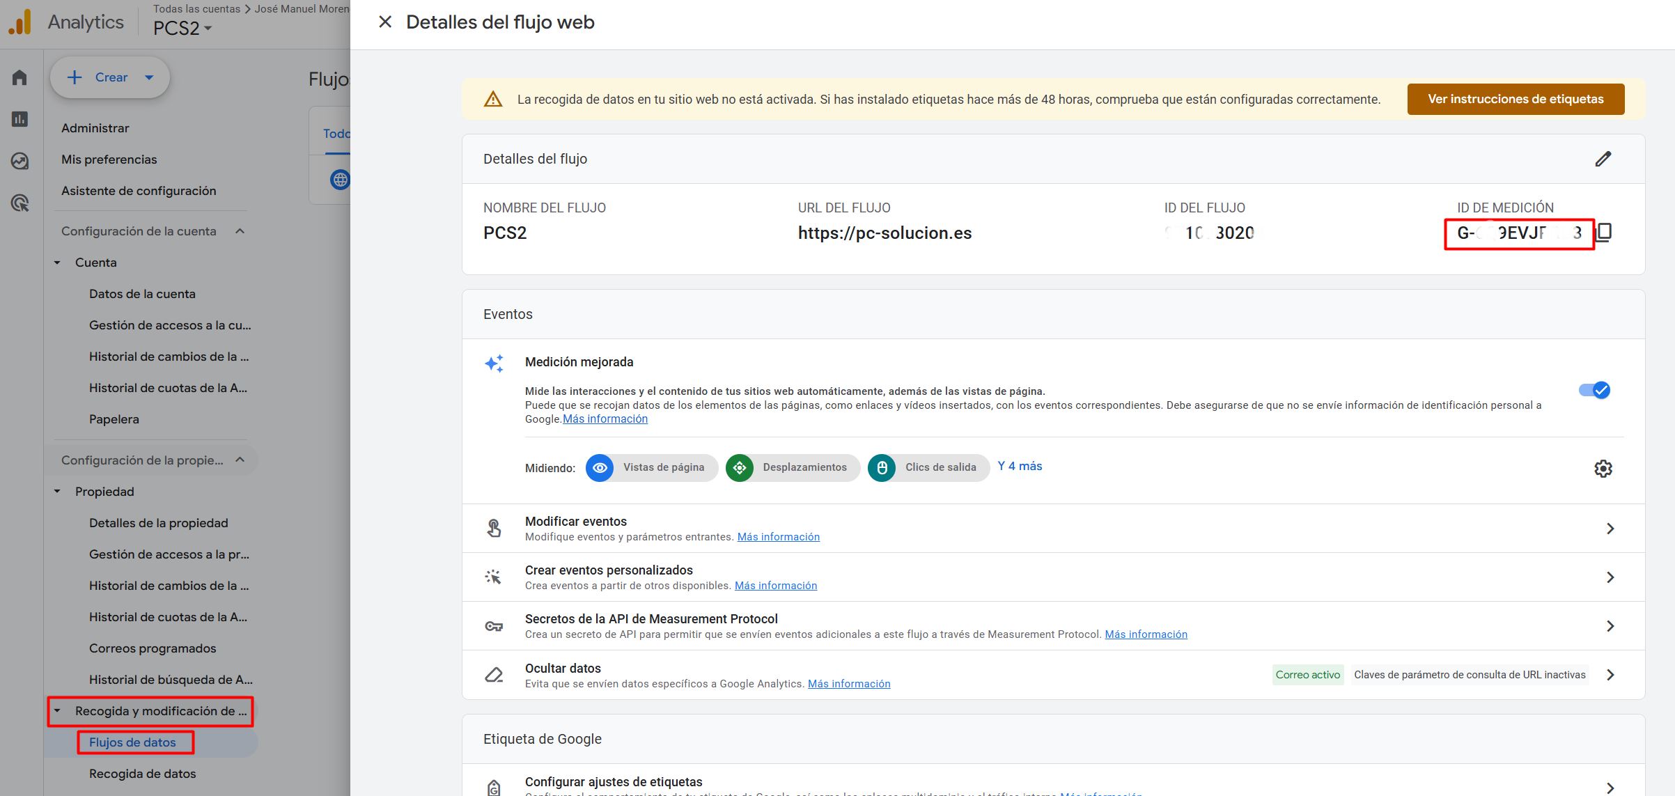Image resolution: width=1675 pixels, height=796 pixels.
Task: Click the Analytics logo icon
Action: [x=21, y=22]
